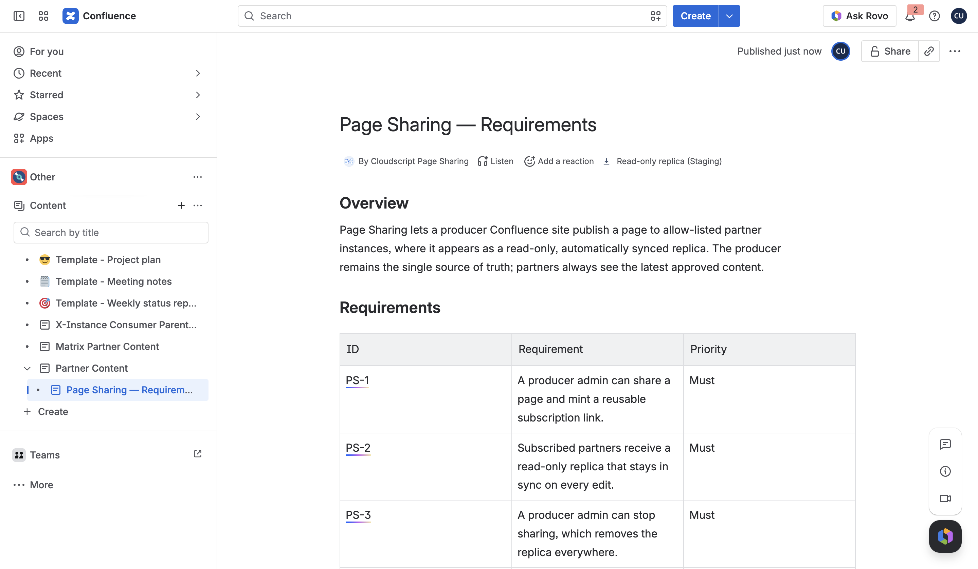The width and height of the screenshot is (978, 569).
Task: Expand the Starred section chevron
Action: point(198,95)
